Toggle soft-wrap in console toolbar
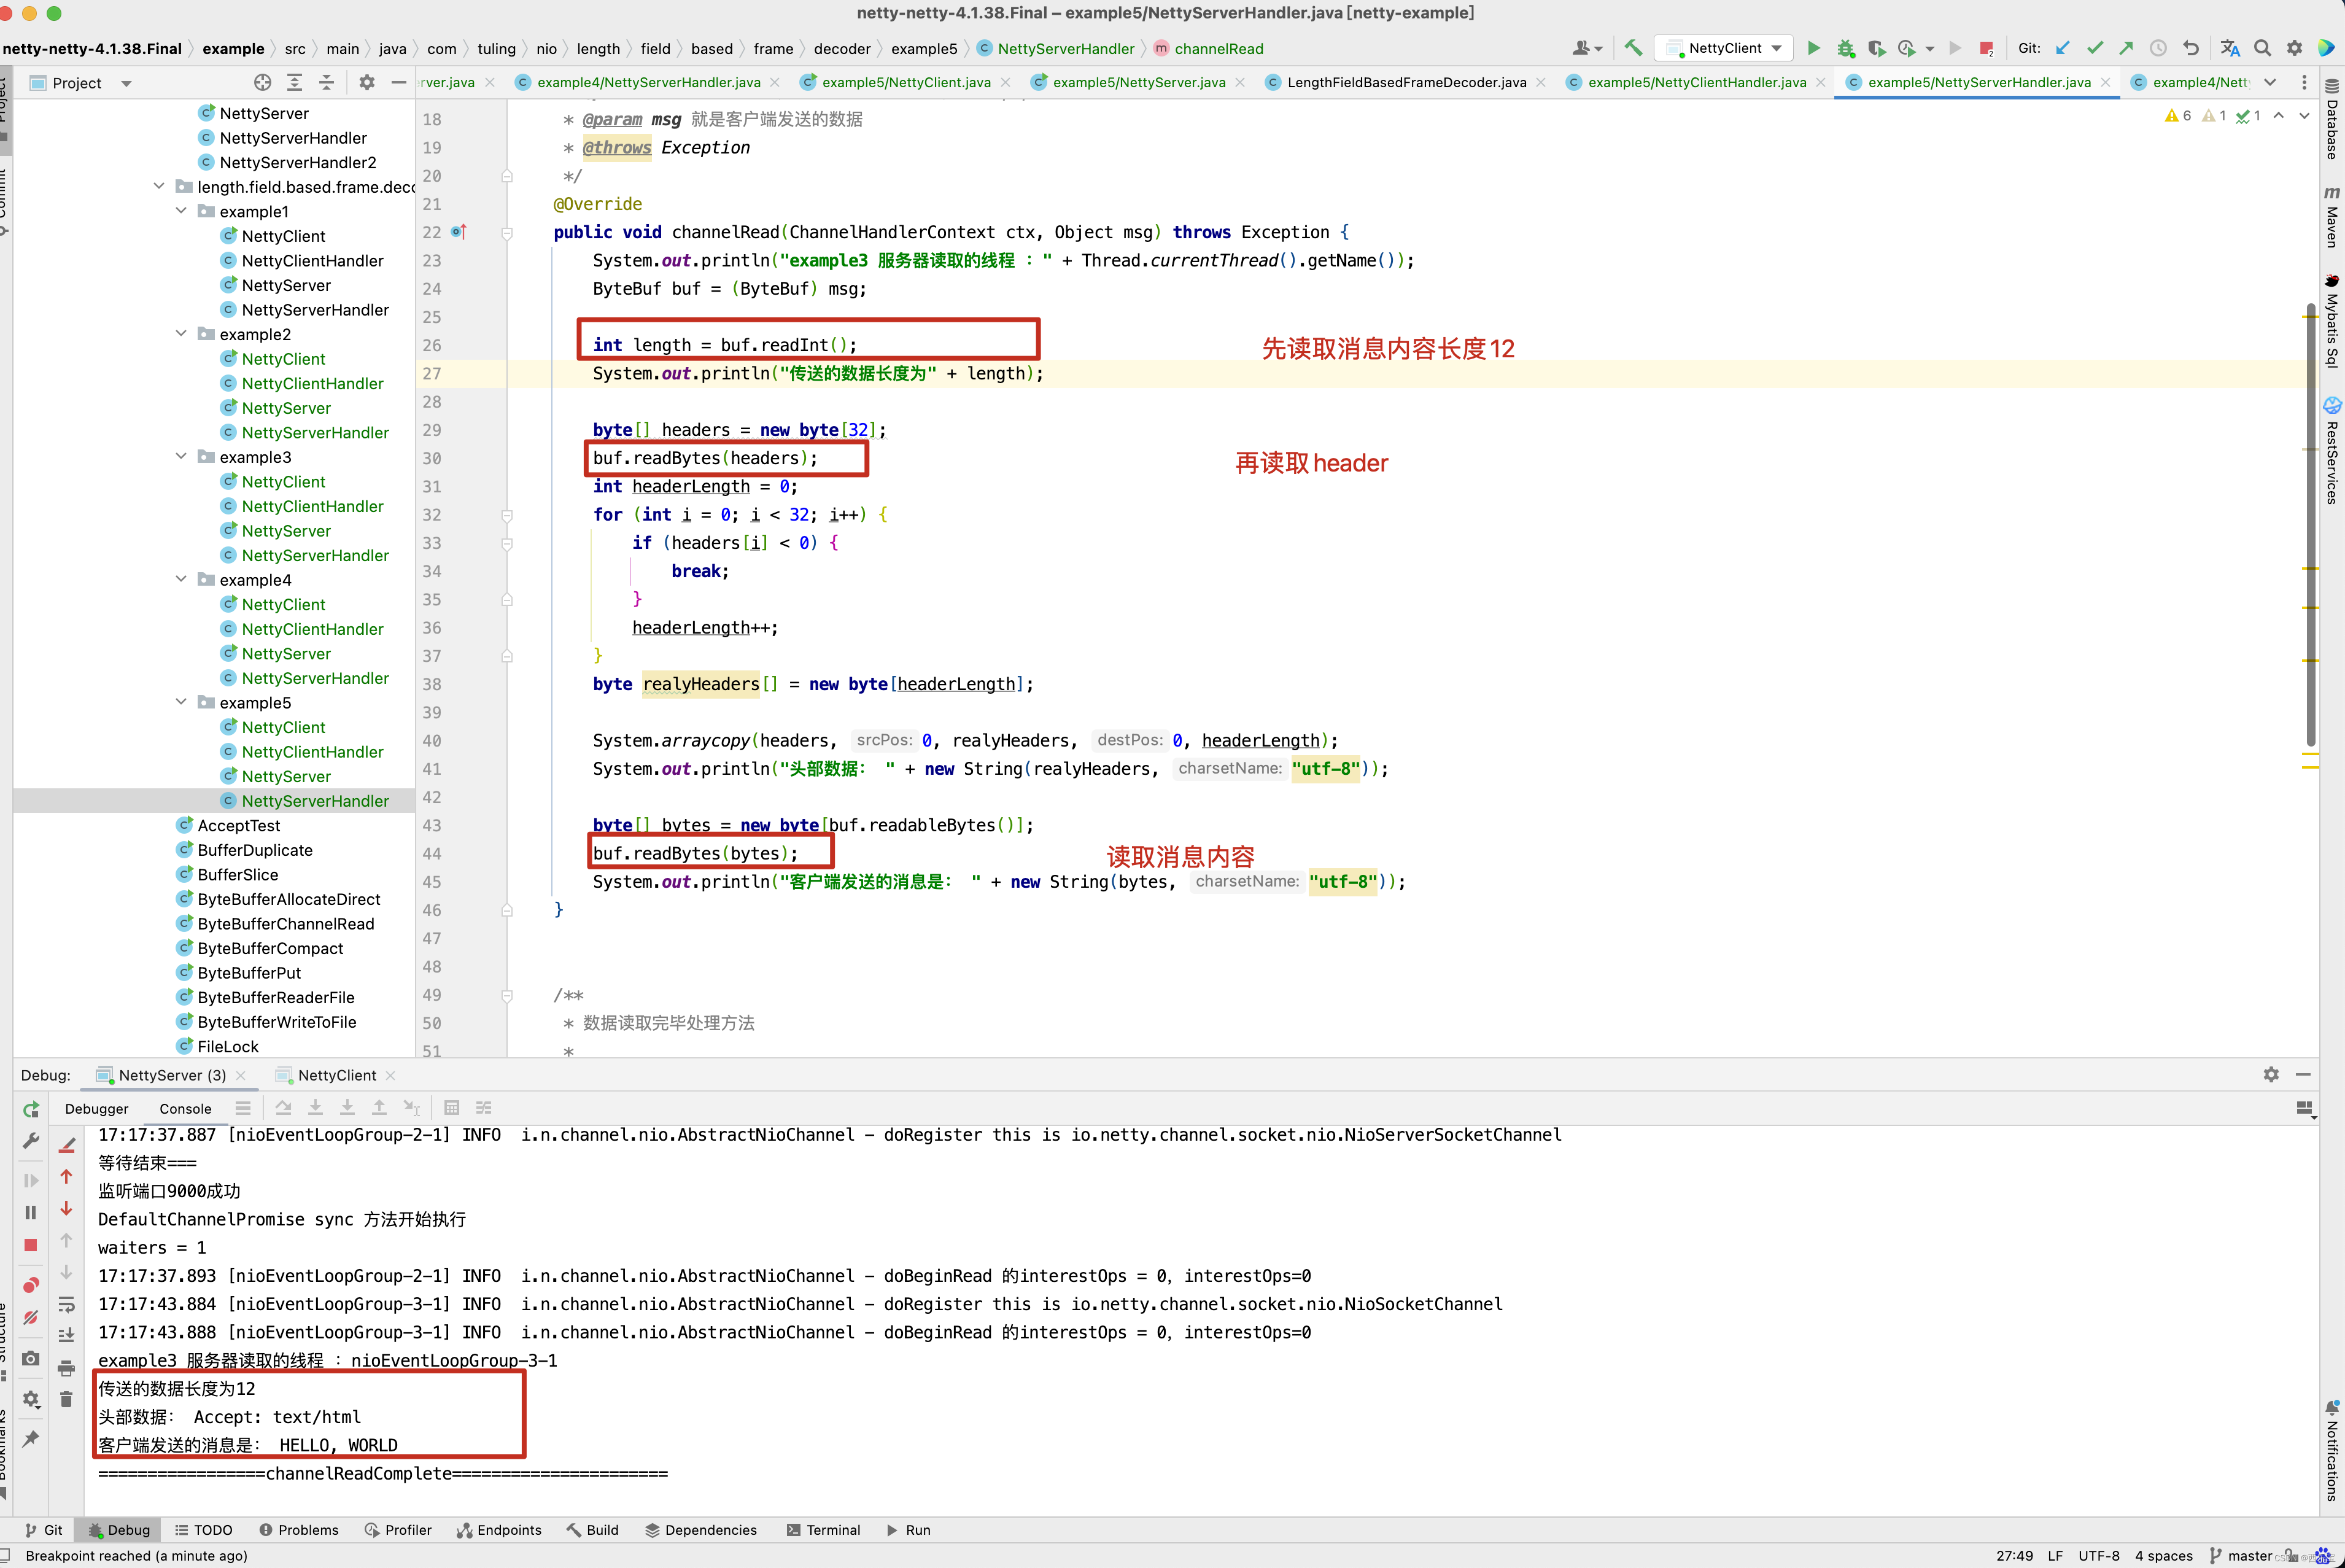2345x1568 pixels. 66,1304
